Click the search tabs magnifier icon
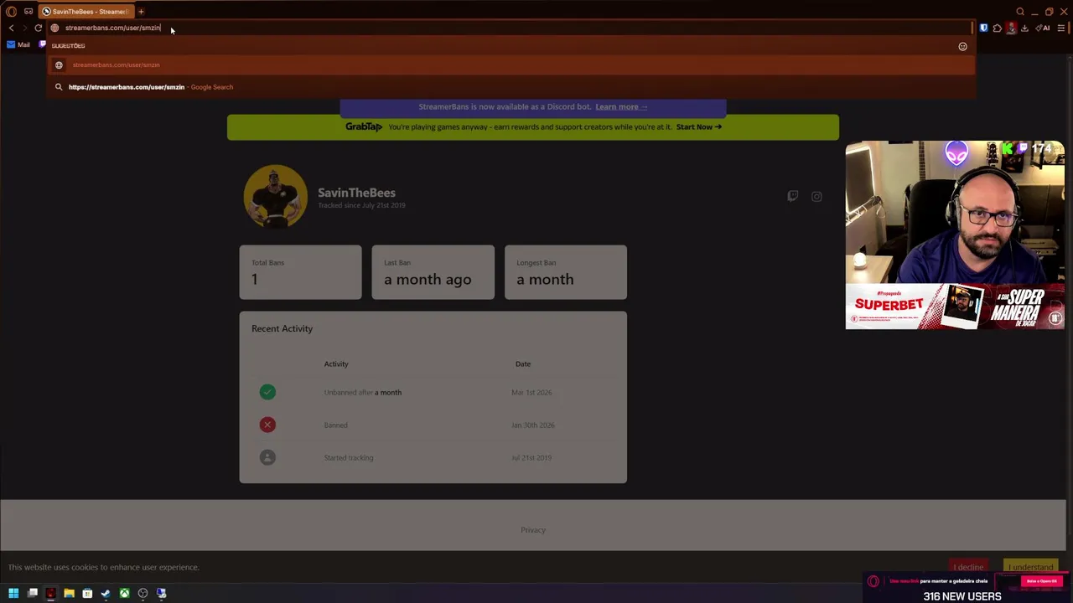 1020,12
